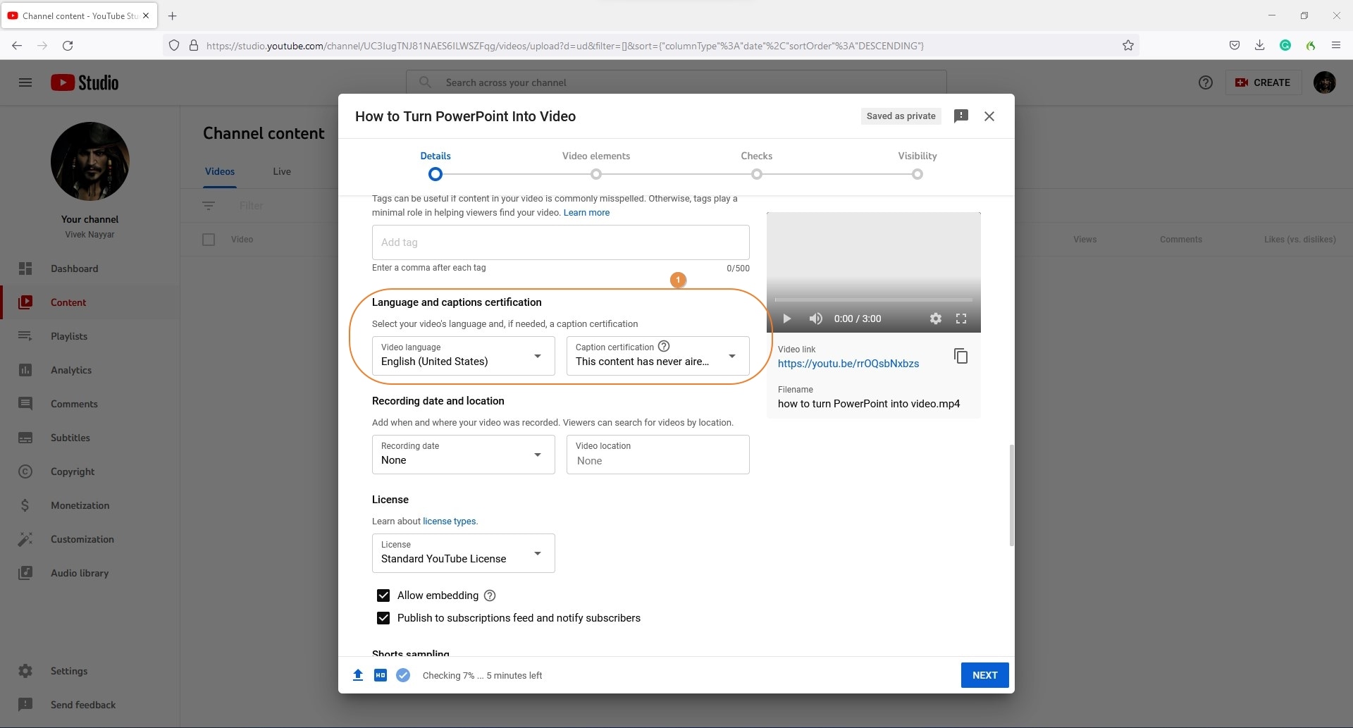
Task: Open the Video language dropdown
Action: click(x=464, y=356)
